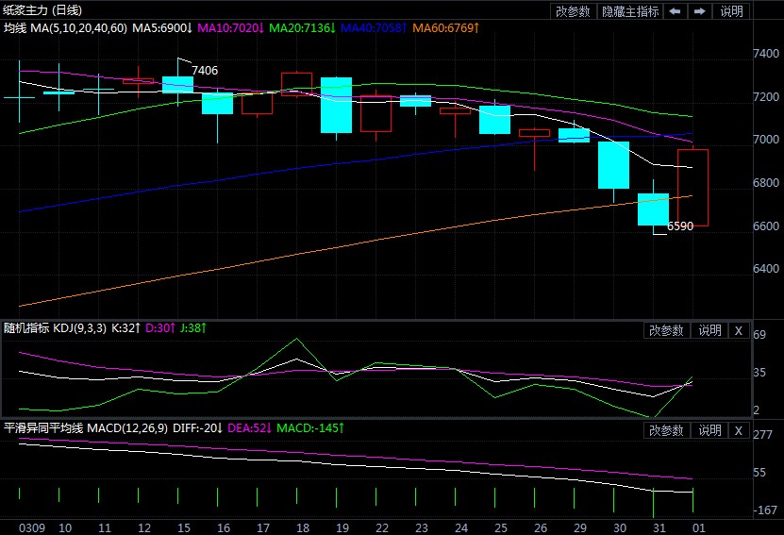The image size is (784, 535).
Task: Click the left arrow button at top
Action: coord(675,11)
